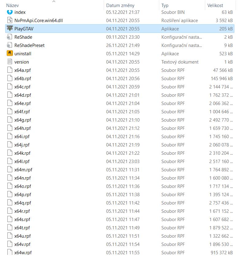Screen dimensions: 239x257
Task: Click the NvPmApi.Core.win64.dll gear file icon
Action: 10,20
